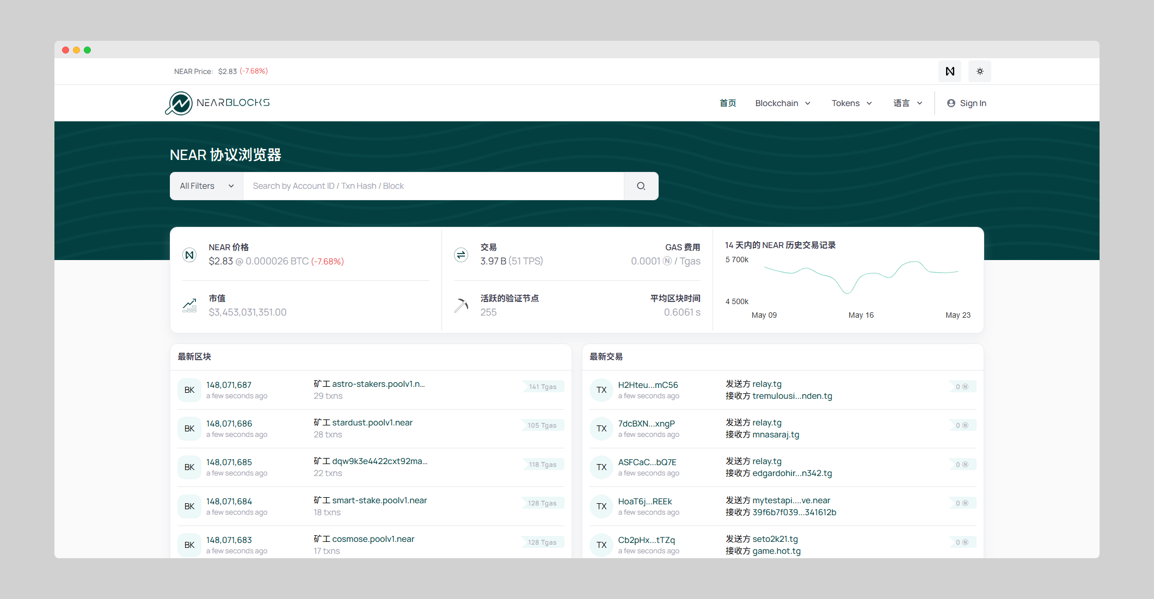Click BK icon for block 148,071,683
This screenshot has width=1154, height=599.
[189, 545]
